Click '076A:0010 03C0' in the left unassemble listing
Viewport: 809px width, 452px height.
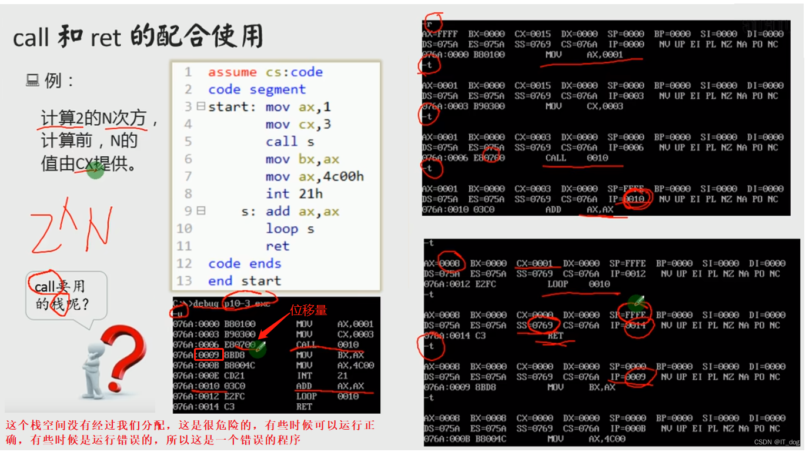209,386
